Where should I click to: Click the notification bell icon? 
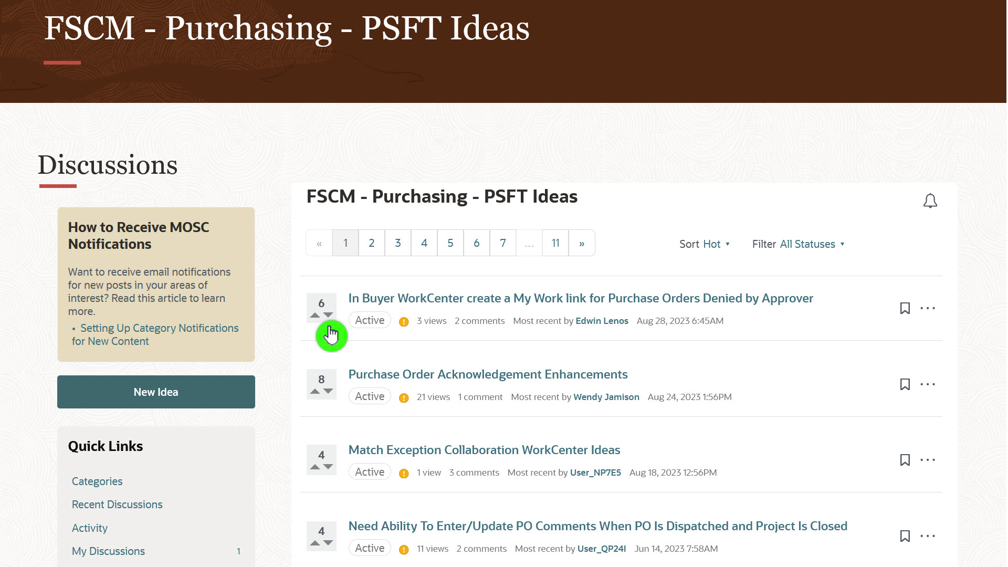[930, 201]
